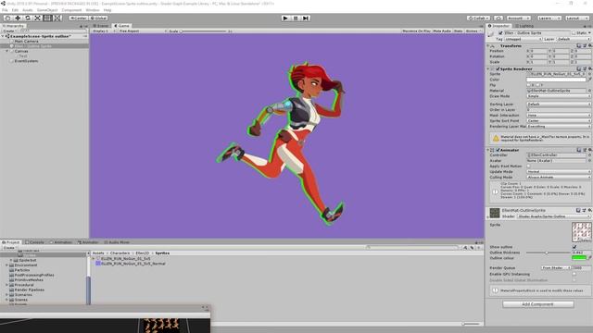Collapse the Canvas tree item

(7, 51)
